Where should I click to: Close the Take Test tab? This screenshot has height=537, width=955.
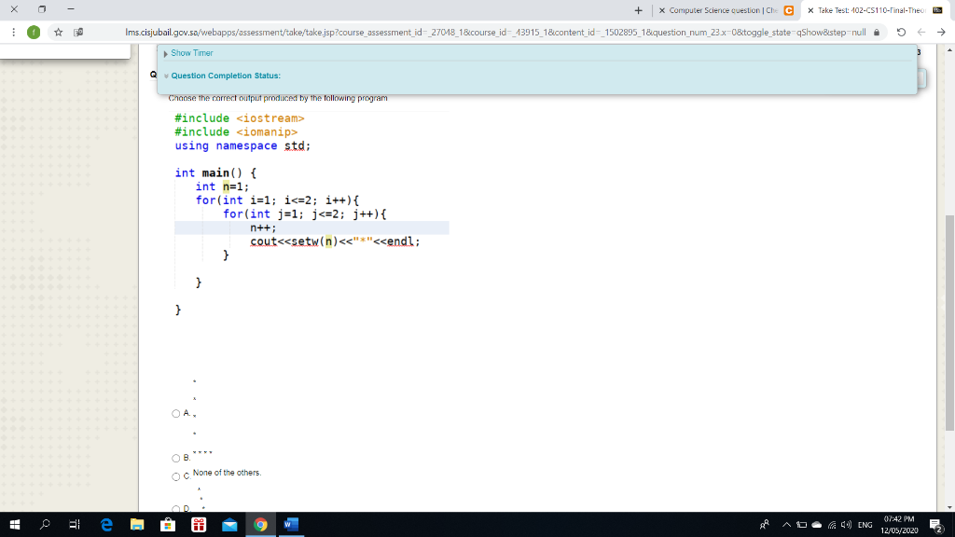[810, 10]
